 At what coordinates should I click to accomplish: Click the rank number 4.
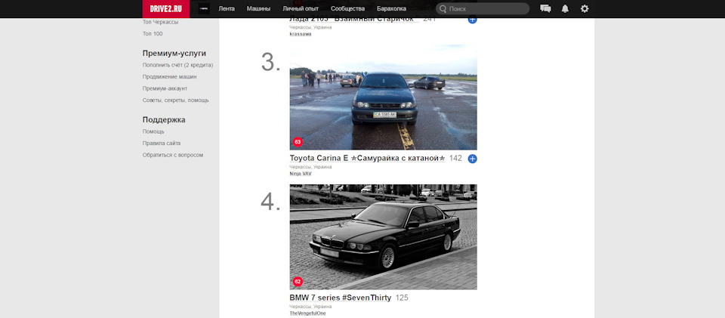pos(271,202)
